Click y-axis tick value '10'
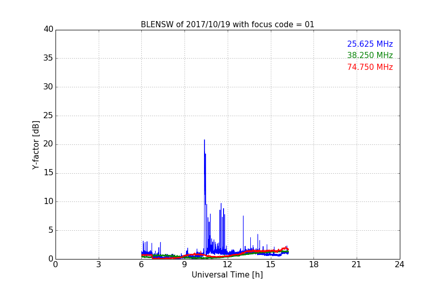Viewport: 444px width, 296px height. [x=48, y=201]
